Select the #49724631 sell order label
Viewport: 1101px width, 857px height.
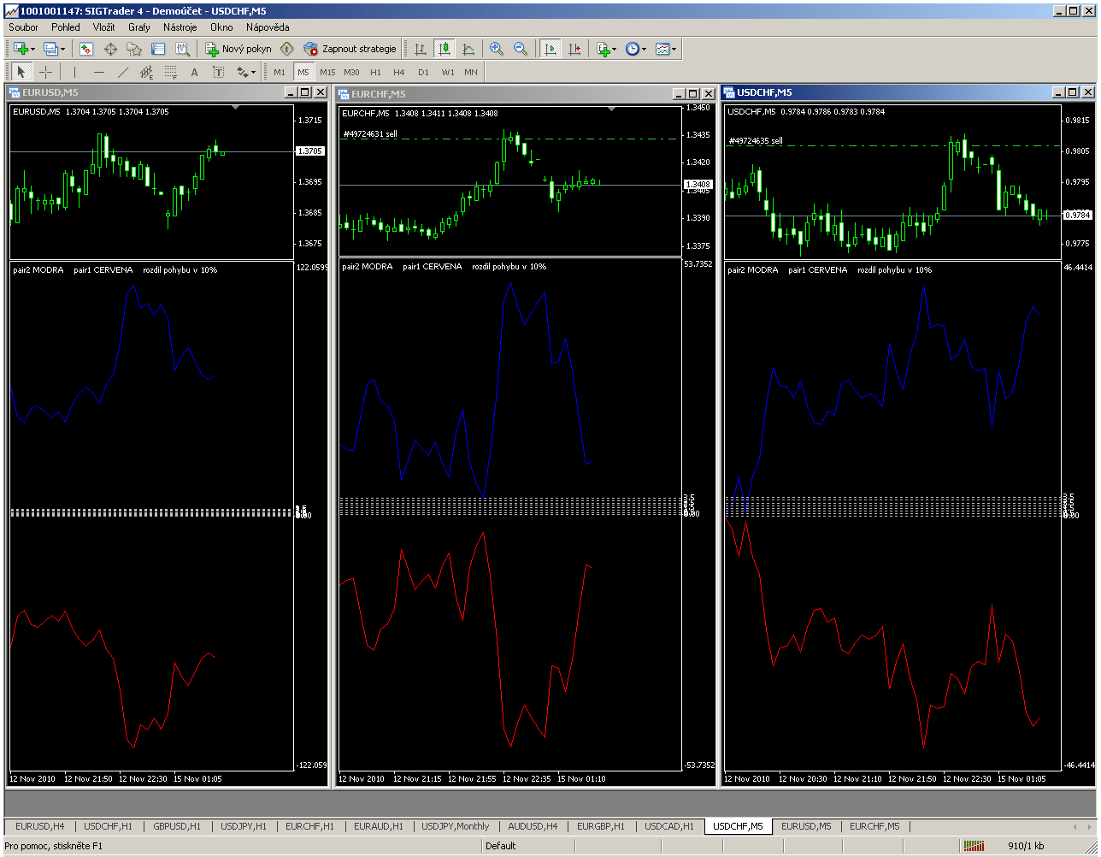(x=370, y=134)
